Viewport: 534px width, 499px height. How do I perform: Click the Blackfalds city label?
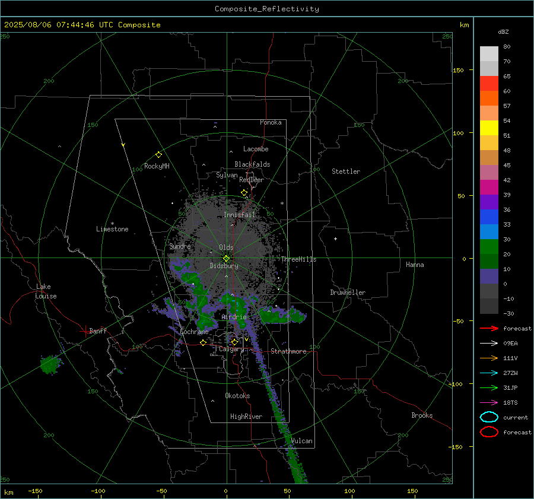click(x=252, y=164)
